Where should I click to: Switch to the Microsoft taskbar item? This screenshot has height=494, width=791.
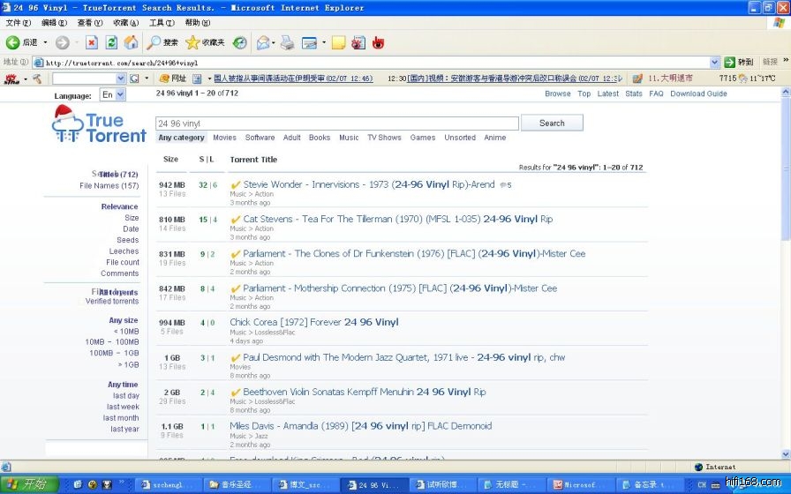[581, 485]
